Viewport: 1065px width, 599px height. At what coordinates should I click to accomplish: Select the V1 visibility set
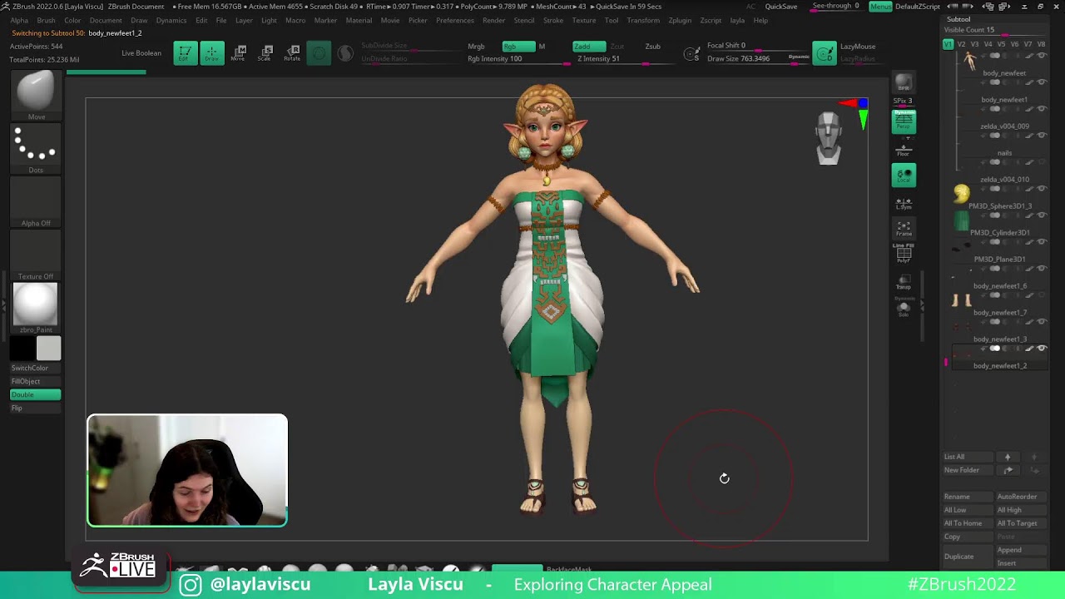tap(948, 44)
